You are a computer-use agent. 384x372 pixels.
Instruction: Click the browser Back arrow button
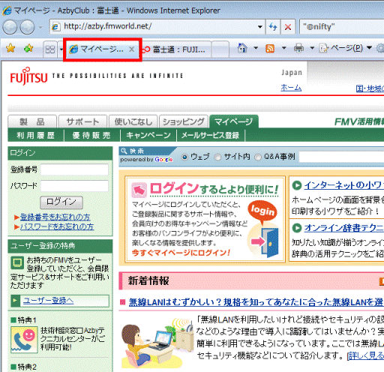pyautogui.click(x=10, y=27)
